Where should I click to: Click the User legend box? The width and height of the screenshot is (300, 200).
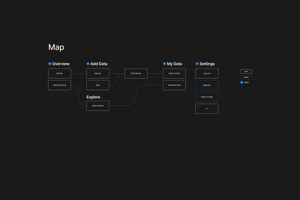coord(246,71)
